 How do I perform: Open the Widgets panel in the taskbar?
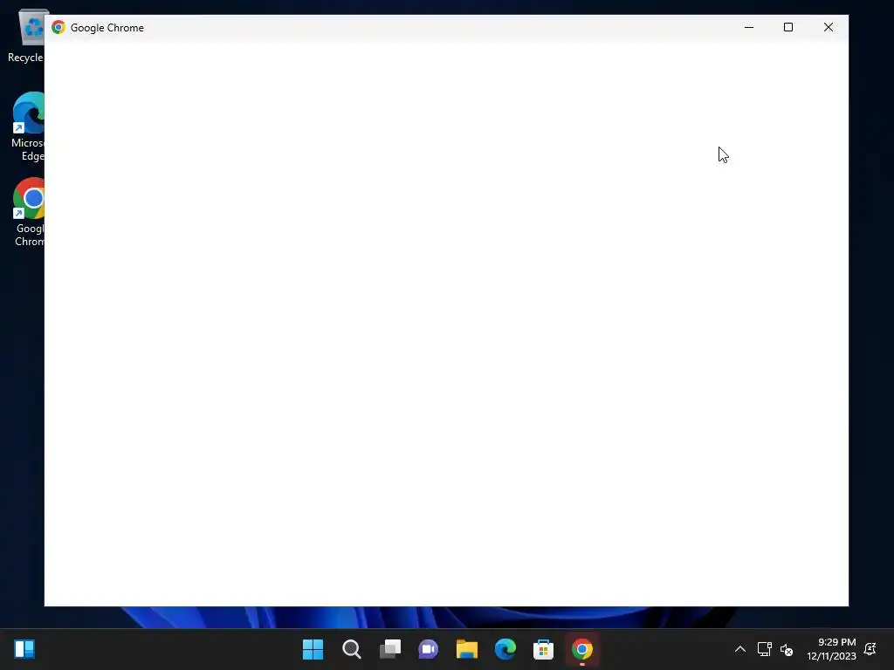(x=24, y=649)
